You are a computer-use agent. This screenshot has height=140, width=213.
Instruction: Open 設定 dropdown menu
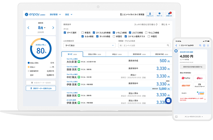click(x=69, y=14)
